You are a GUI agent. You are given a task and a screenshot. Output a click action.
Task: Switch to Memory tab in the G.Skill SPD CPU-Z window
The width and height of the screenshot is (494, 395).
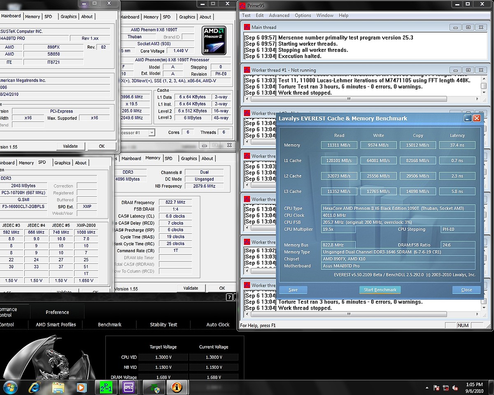pos(26,163)
